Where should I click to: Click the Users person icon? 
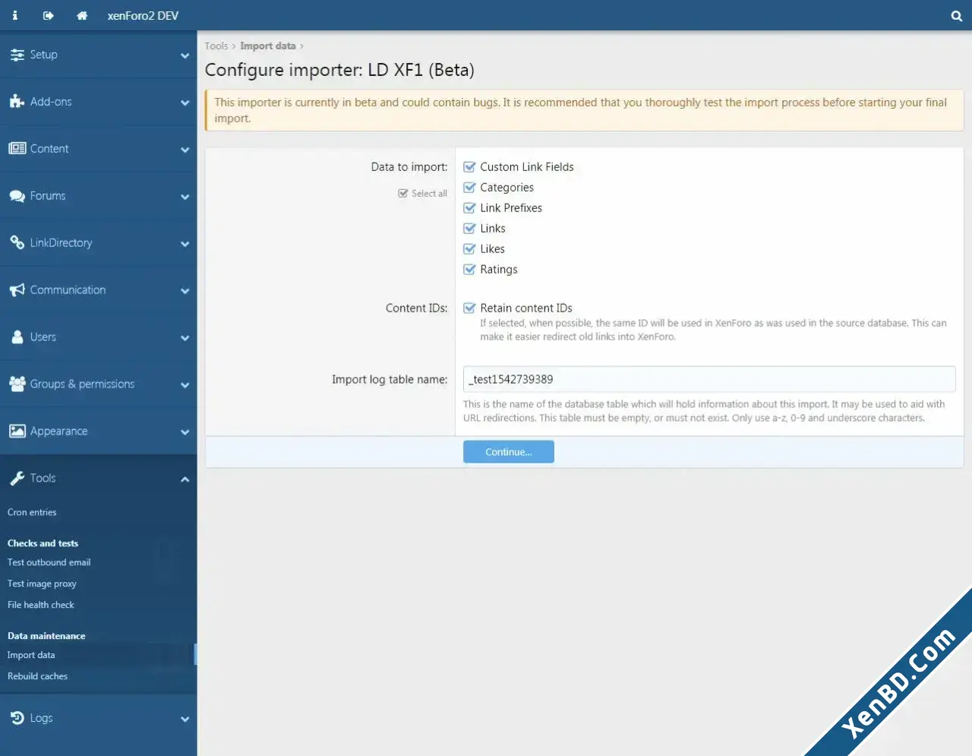pyautogui.click(x=17, y=337)
